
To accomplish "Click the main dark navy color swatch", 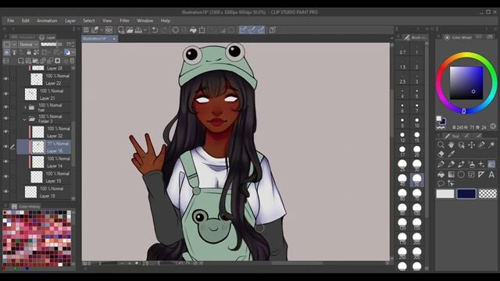I will tap(466, 194).
